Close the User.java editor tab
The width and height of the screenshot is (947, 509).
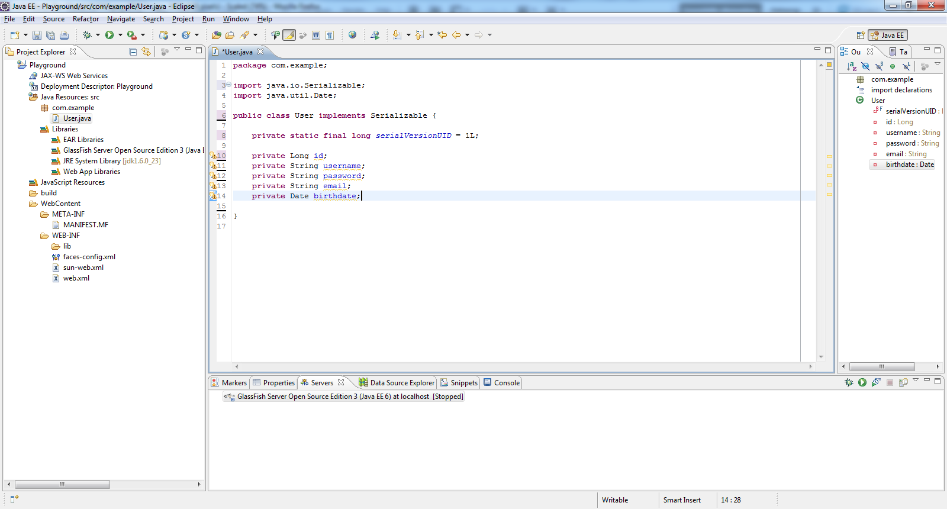point(260,51)
